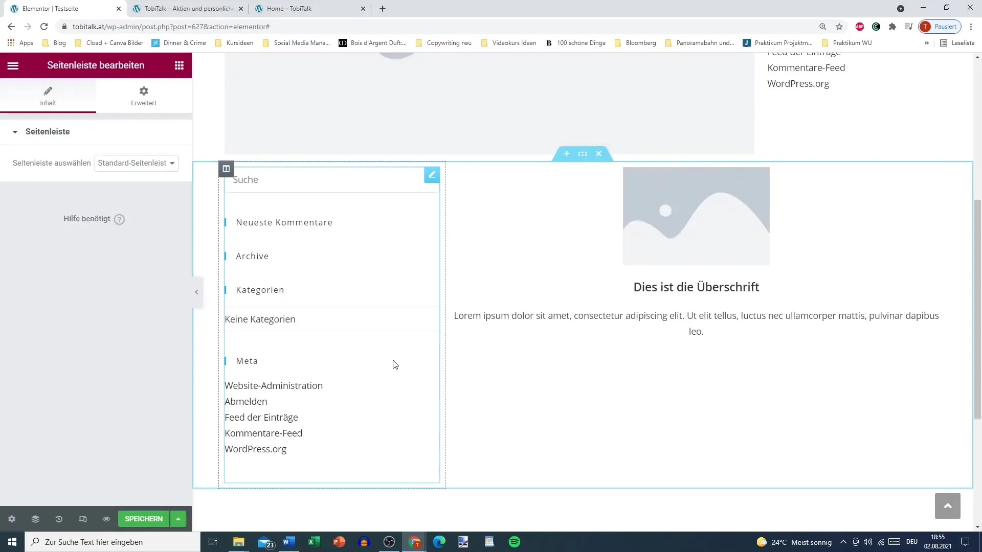982x552 pixels.
Task: Click the scroll-to-top arrow button
Action: pos(948,506)
